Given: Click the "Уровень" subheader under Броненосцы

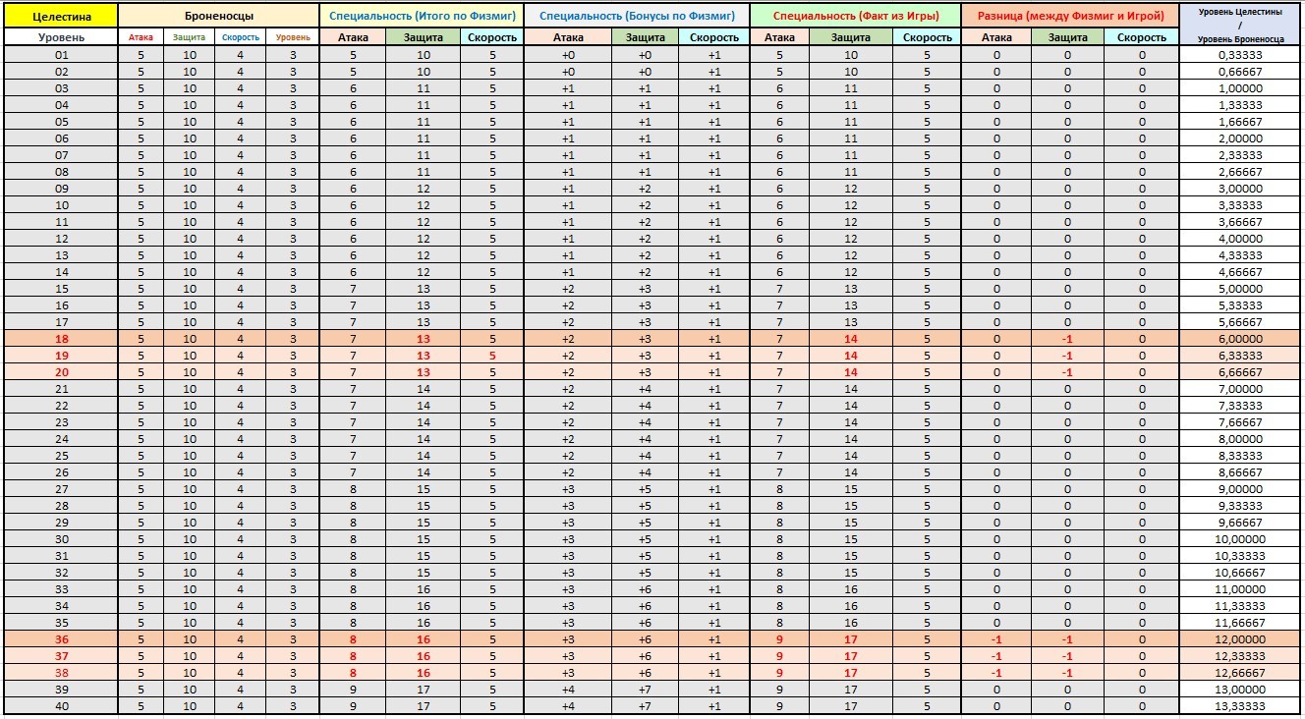Looking at the screenshot, I should point(293,37).
